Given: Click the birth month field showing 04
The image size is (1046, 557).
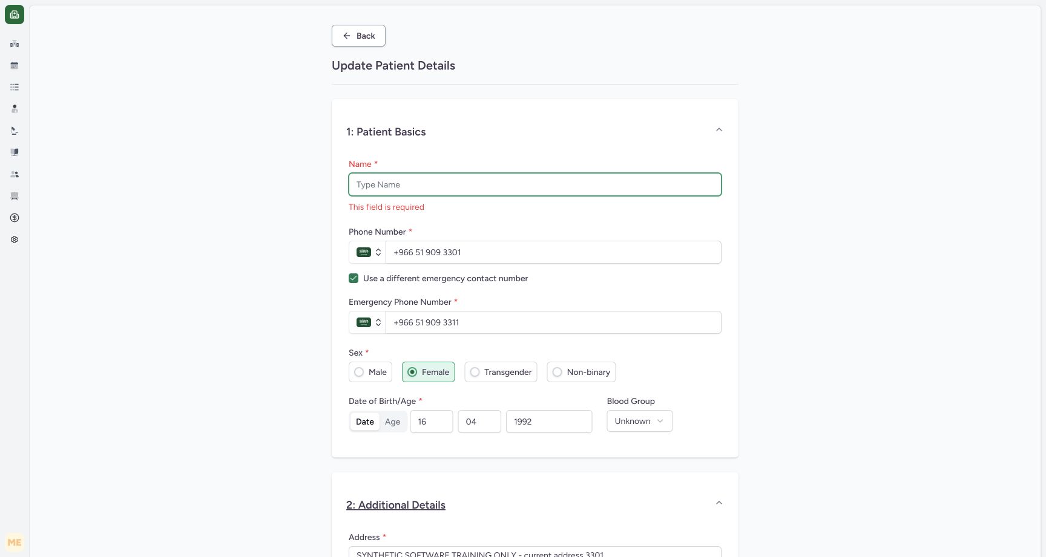Looking at the screenshot, I should pos(479,422).
